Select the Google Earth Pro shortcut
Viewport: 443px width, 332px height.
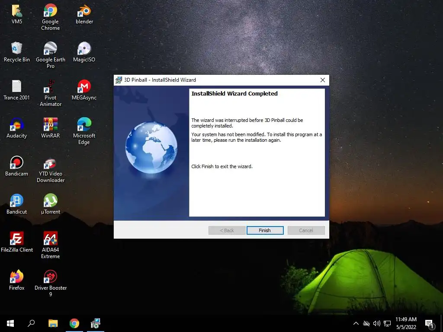point(50,55)
